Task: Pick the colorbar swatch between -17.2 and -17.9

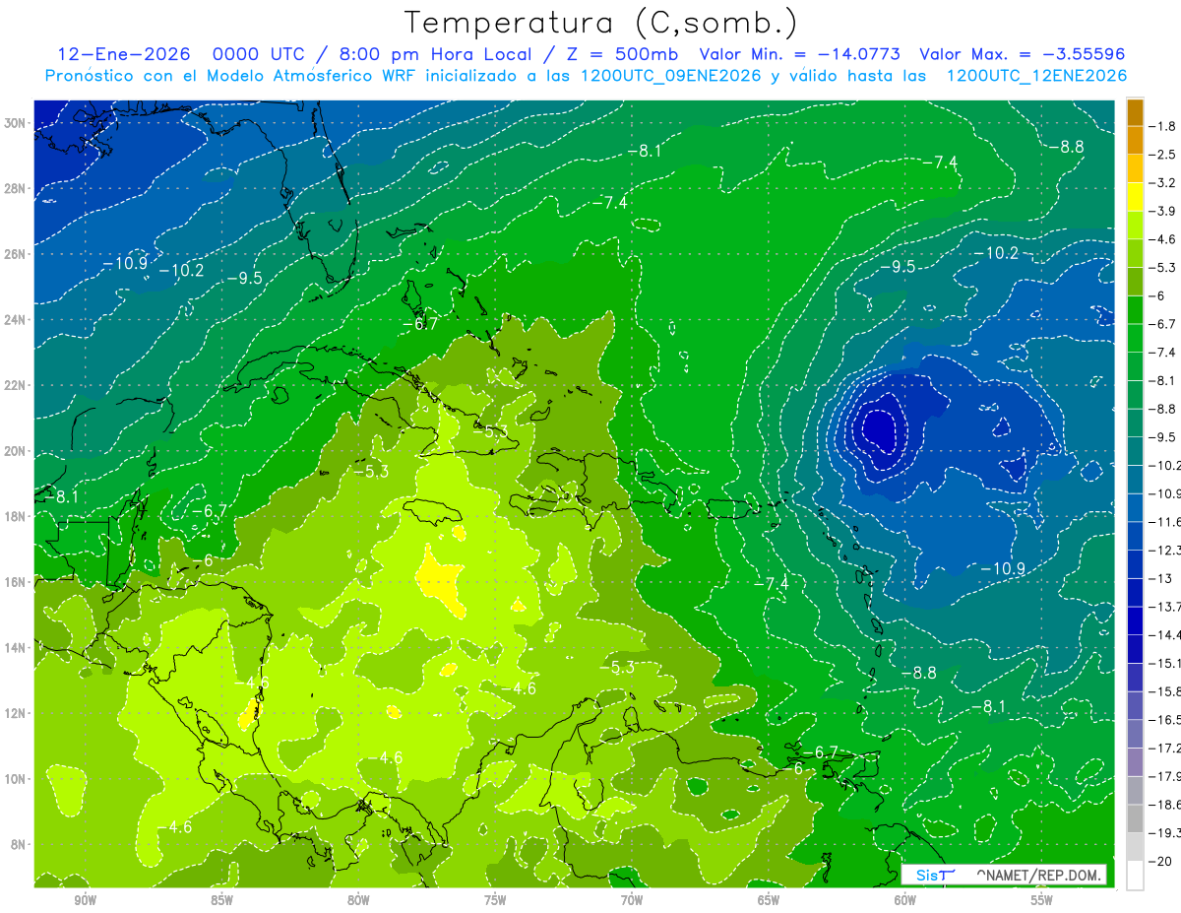Action: 1134,762
